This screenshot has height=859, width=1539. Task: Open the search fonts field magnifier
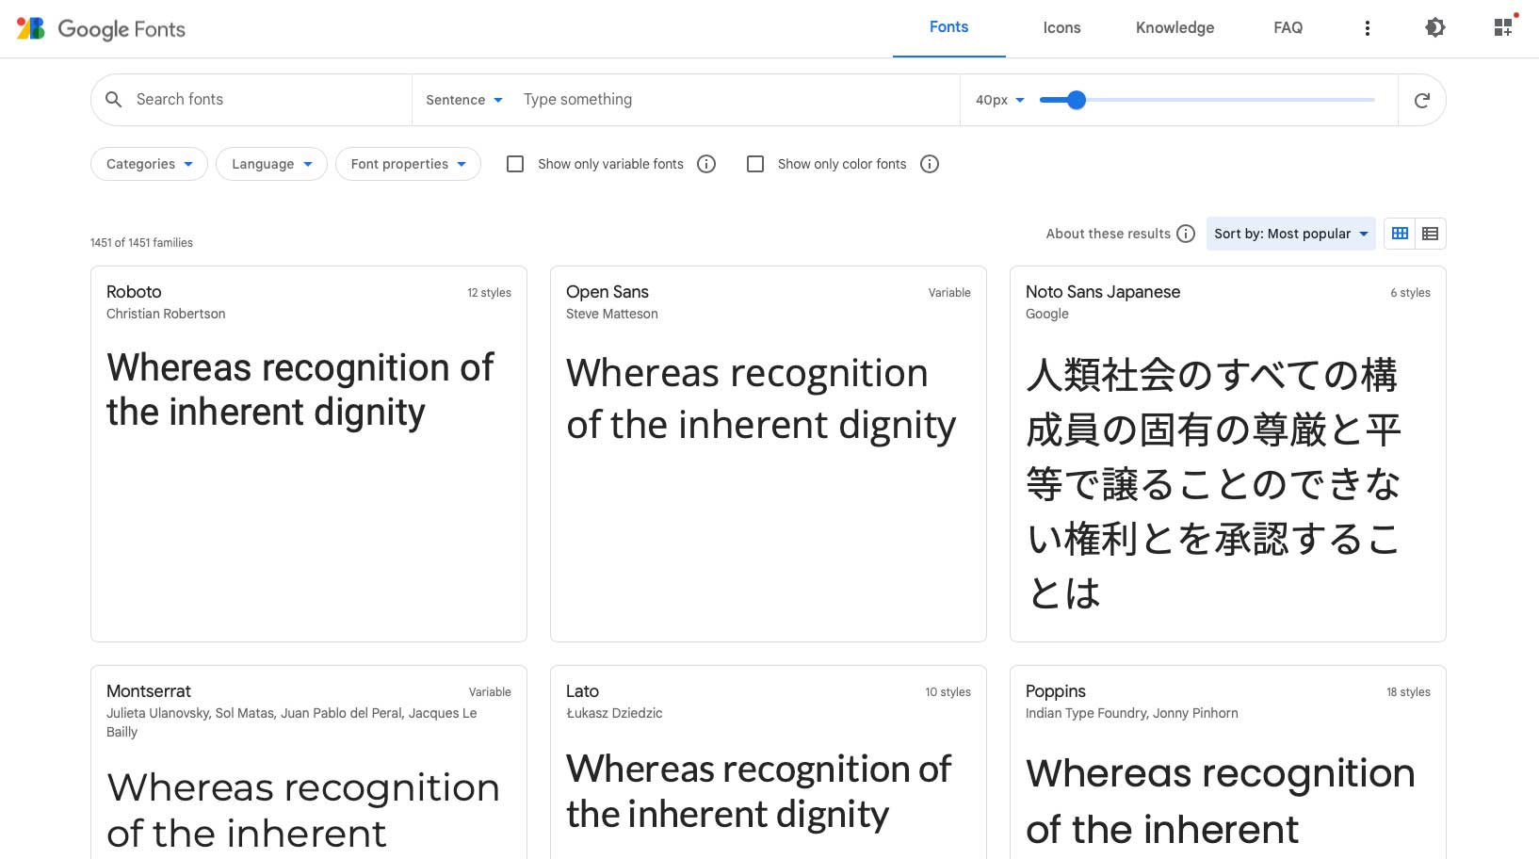pyautogui.click(x=114, y=99)
